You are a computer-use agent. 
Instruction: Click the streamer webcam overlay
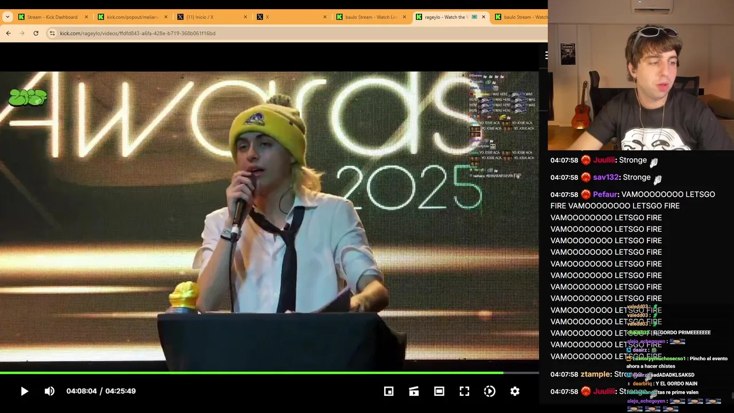tap(641, 75)
